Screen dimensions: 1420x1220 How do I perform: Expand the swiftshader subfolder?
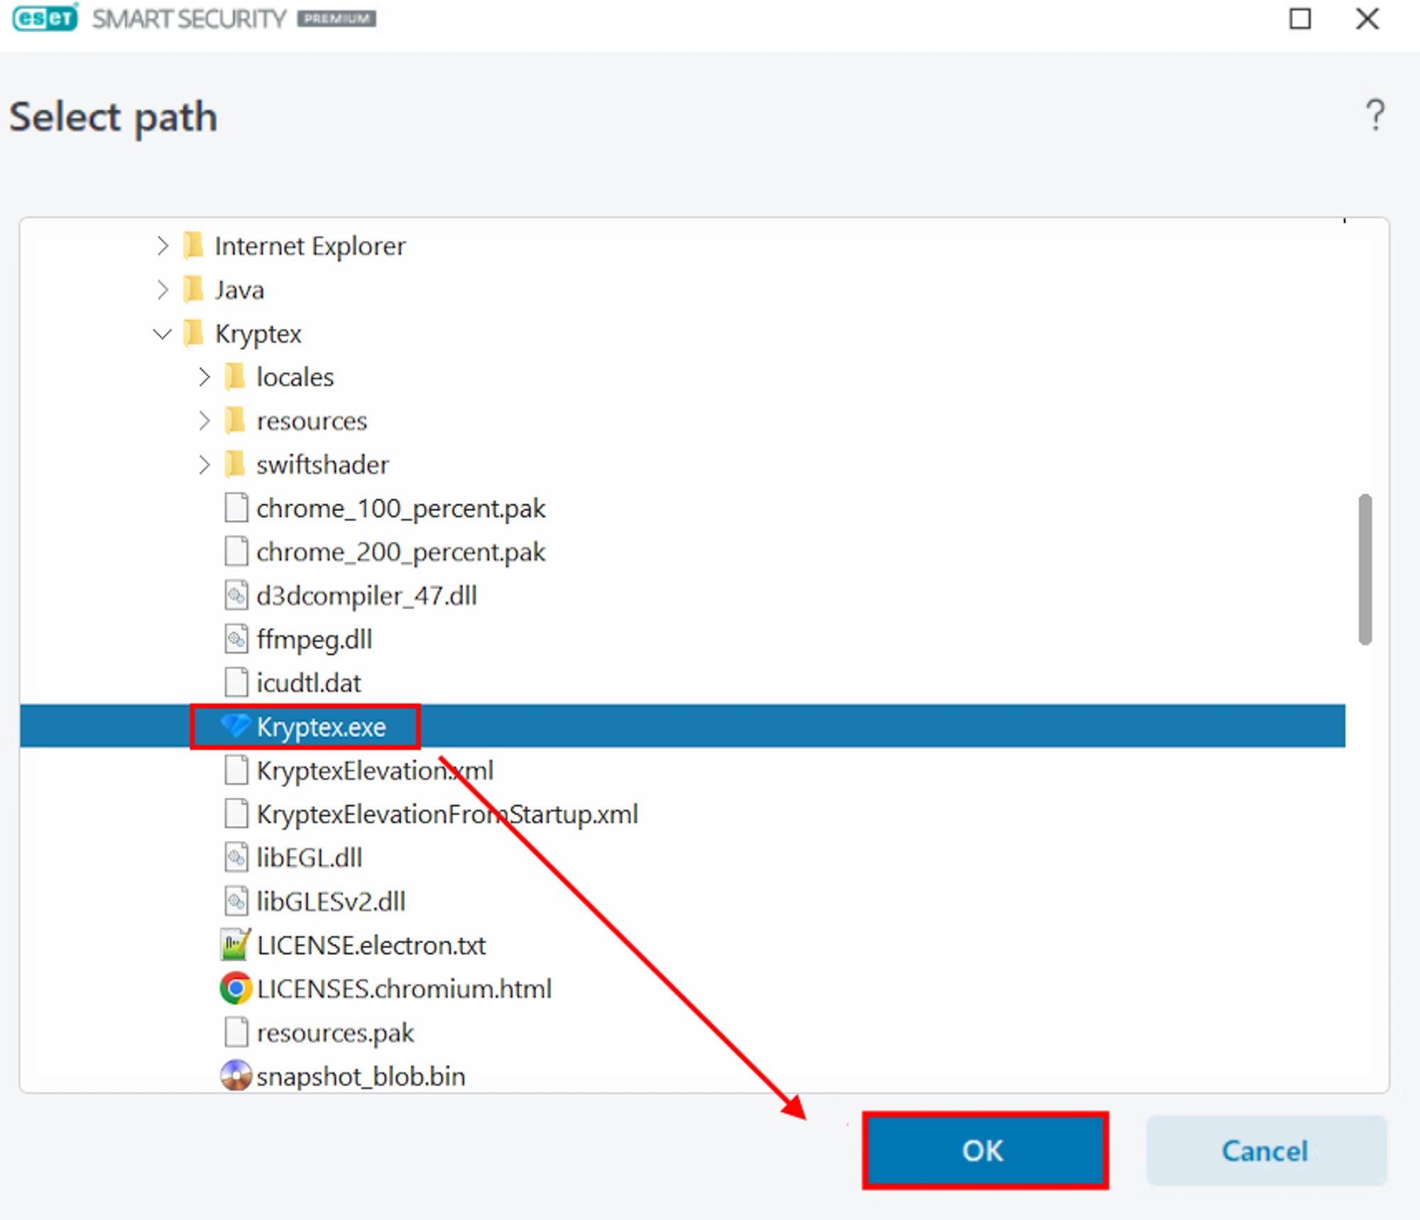(204, 465)
